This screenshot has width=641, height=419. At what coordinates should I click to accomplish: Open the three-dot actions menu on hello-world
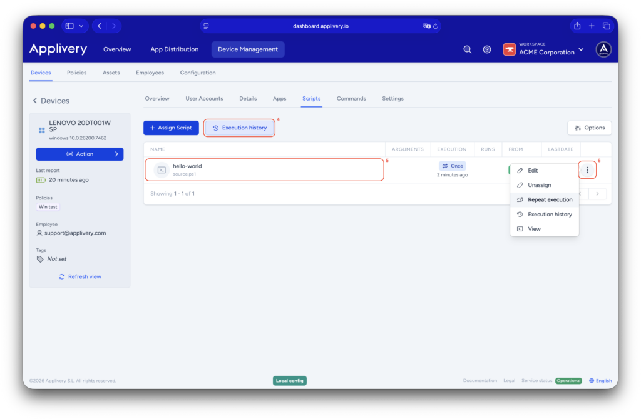coord(587,169)
